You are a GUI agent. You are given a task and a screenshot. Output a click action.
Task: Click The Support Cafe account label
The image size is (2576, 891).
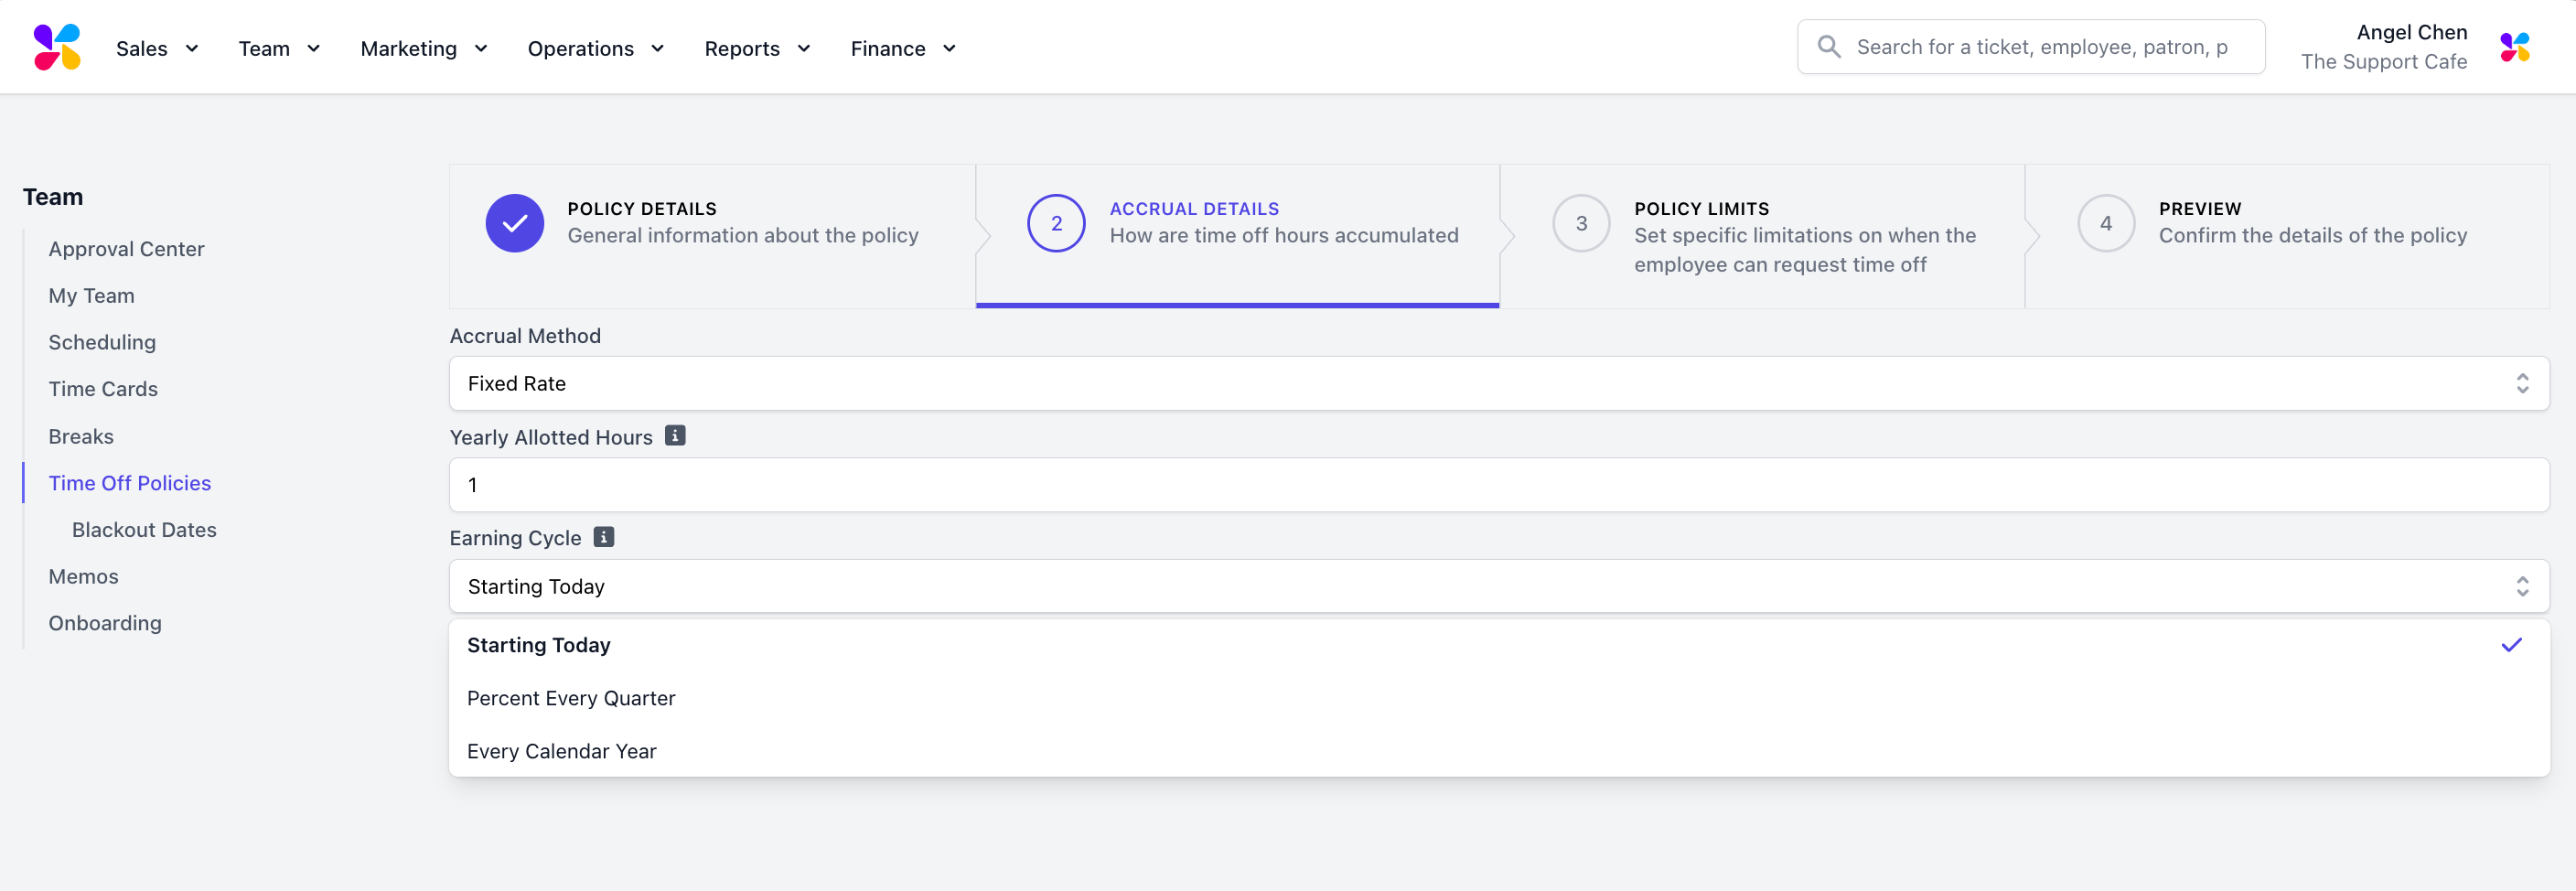click(2383, 62)
